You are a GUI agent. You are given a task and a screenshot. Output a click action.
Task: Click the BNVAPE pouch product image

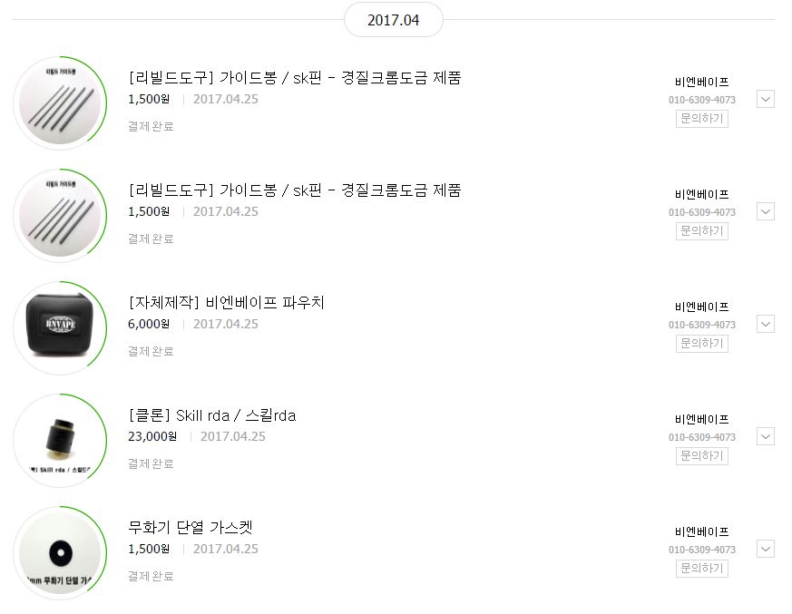click(x=59, y=327)
